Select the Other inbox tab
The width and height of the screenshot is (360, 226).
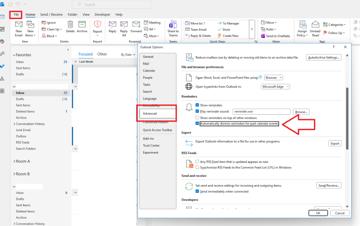[x=102, y=54]
